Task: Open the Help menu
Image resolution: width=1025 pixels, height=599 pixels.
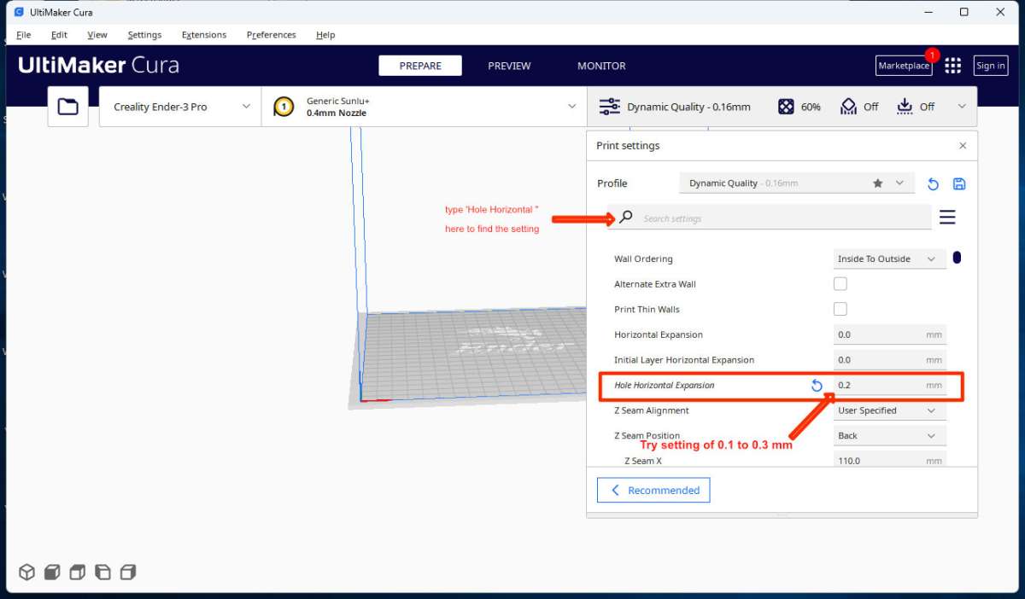Action: [325, 35]
